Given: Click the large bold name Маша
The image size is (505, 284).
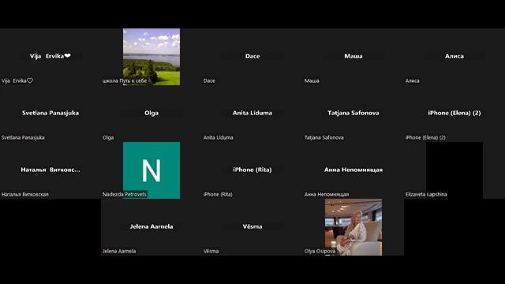Looking at the screenshot, I should [x=353, y=56].
